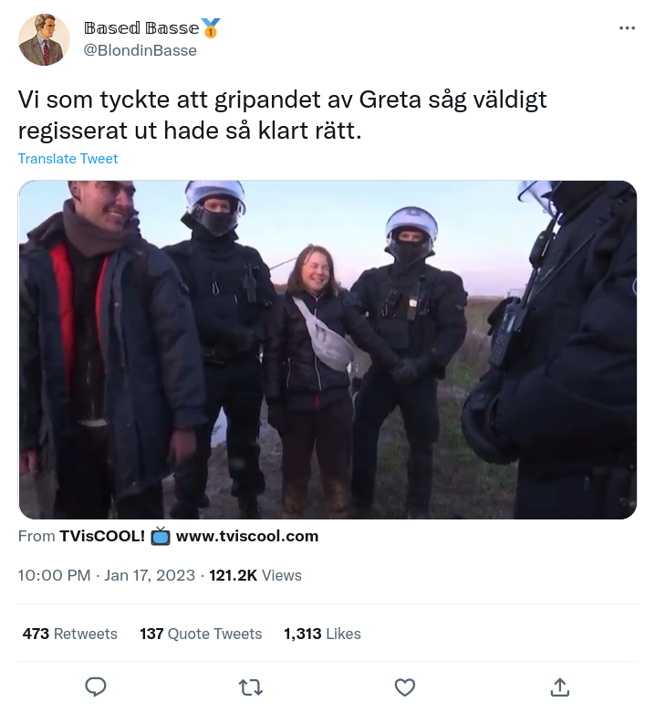The width and height of the screenshot is (655, 713).
Task: View the 137 Quote Tweets list
Action: click(x=201, y=634)
